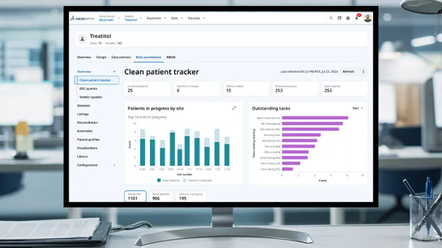
Task: Click the Open Rave Queries purple bar
Action: (x=315, y=118)
